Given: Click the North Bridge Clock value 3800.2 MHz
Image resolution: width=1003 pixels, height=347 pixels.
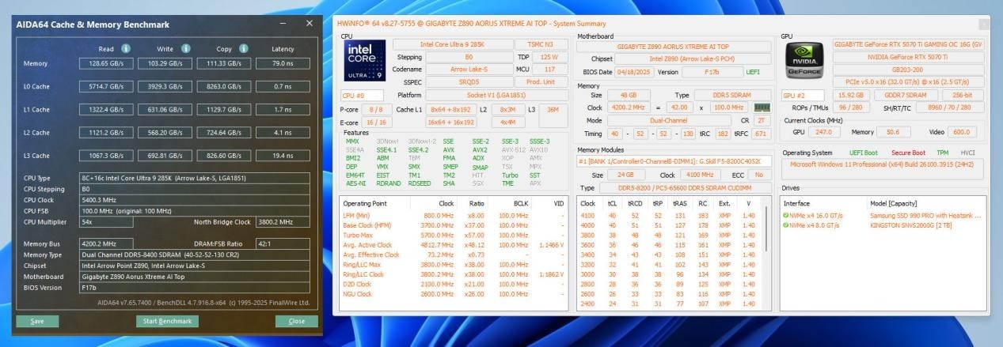Looking at the screenshot, I should coord(283,222).
